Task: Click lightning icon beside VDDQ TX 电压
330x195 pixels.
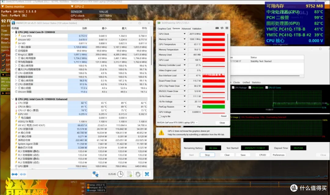Action: tap(16, 122)
